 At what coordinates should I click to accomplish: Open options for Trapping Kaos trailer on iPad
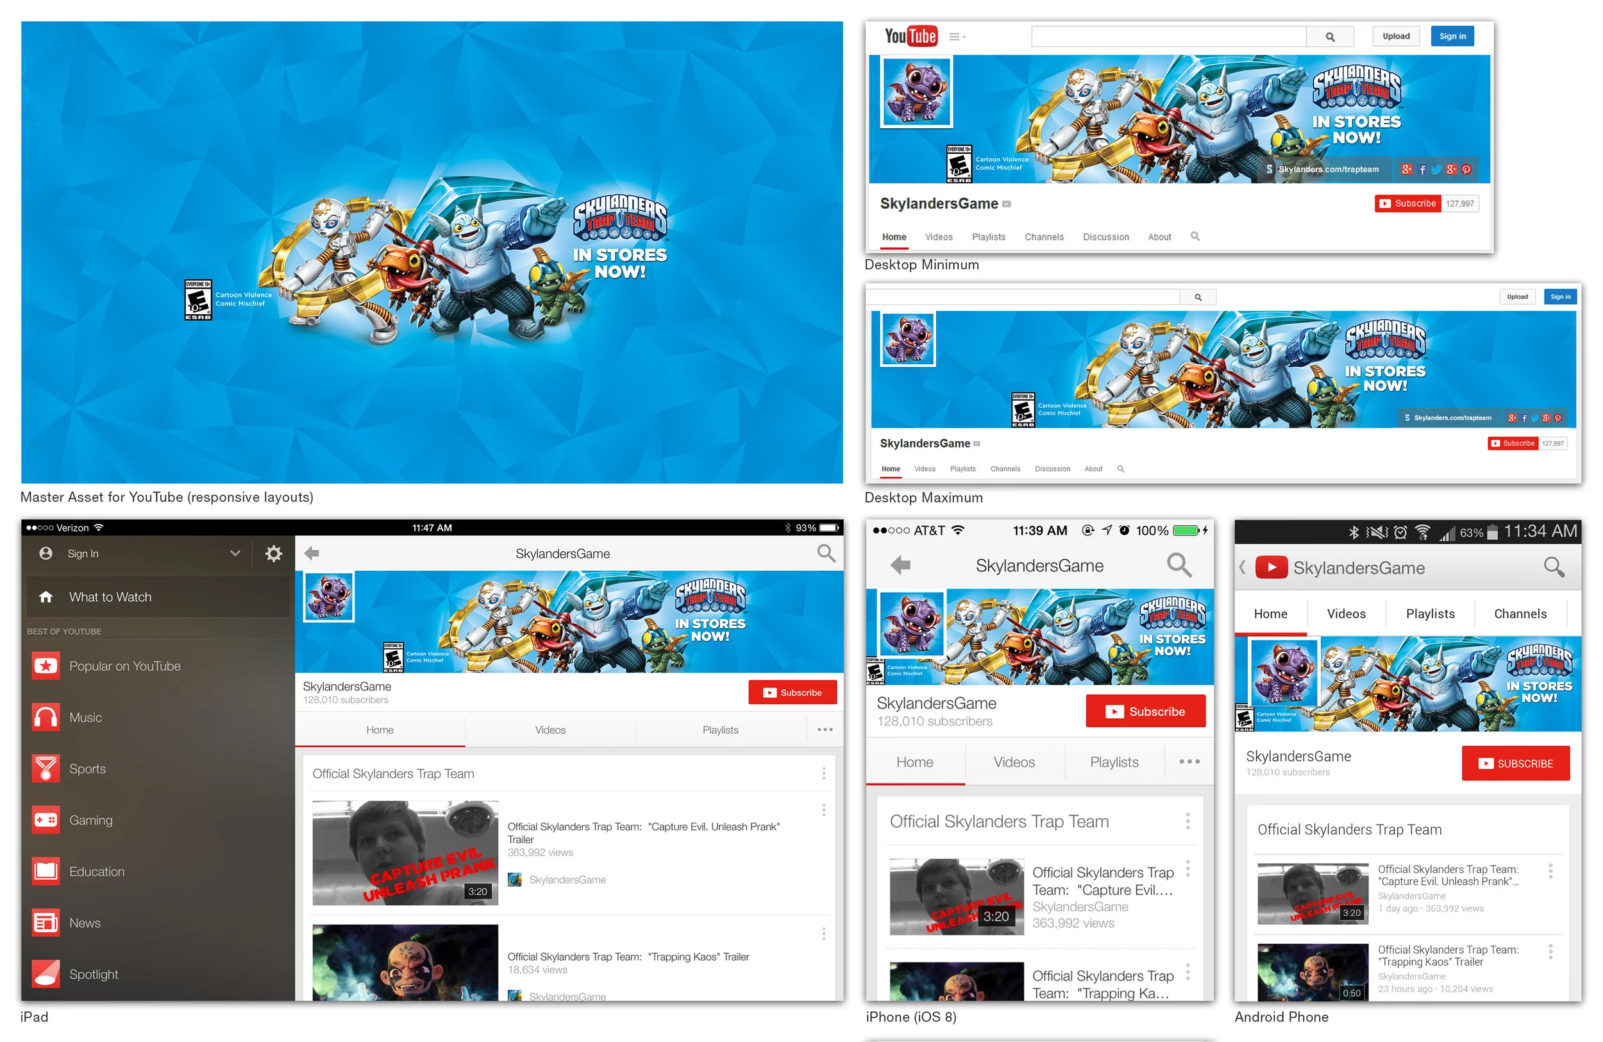coord(824,934)
